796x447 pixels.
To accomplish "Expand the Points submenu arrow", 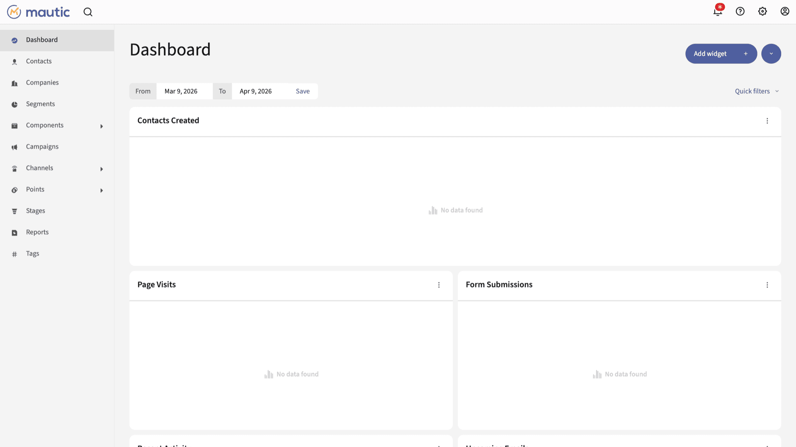I will (102, 191).
